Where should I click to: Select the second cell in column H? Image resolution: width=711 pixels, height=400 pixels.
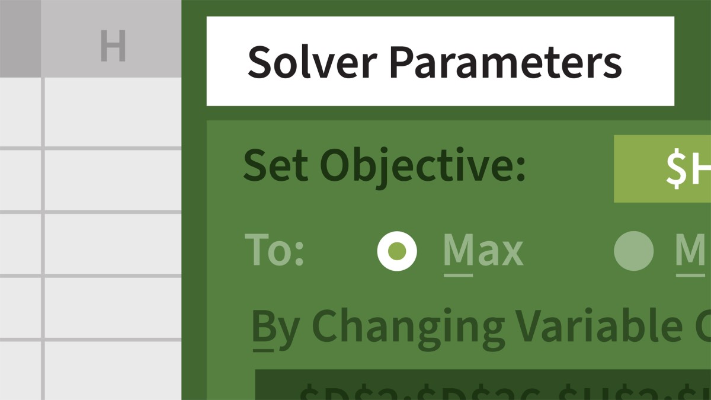tap(113, 180)
